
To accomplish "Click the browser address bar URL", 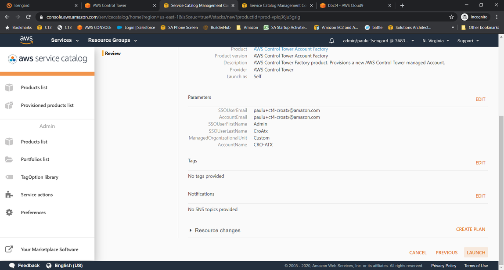I will click(x=173, y=17).
